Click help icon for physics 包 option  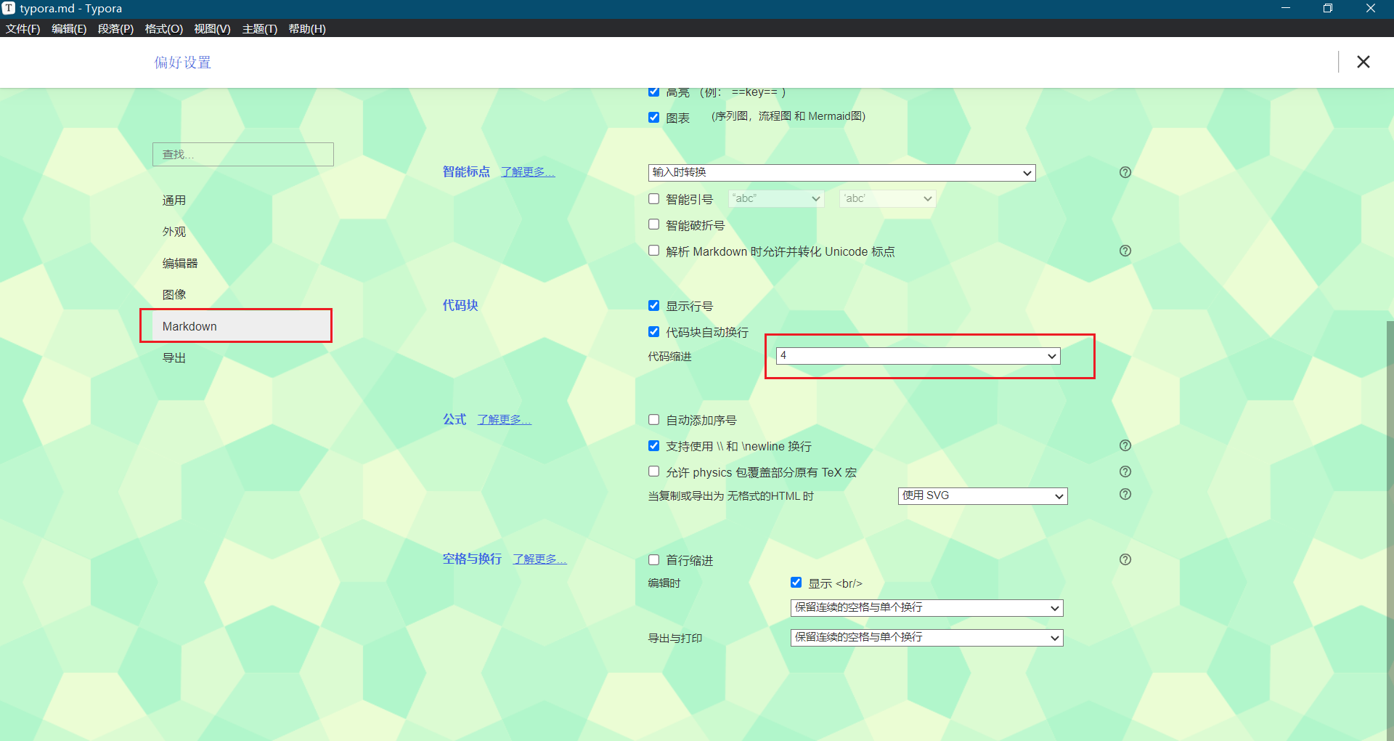click(x=1125, y=471)
